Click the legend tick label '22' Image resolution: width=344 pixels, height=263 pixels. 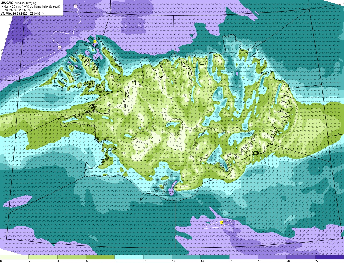coord(317,261)
